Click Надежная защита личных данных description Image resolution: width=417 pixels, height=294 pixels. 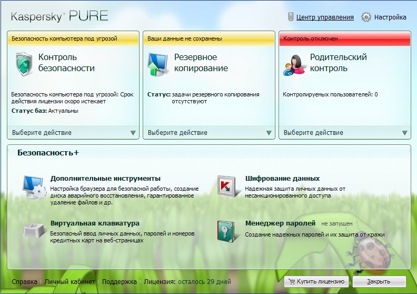pyautogui.click(x=295, y=192)
